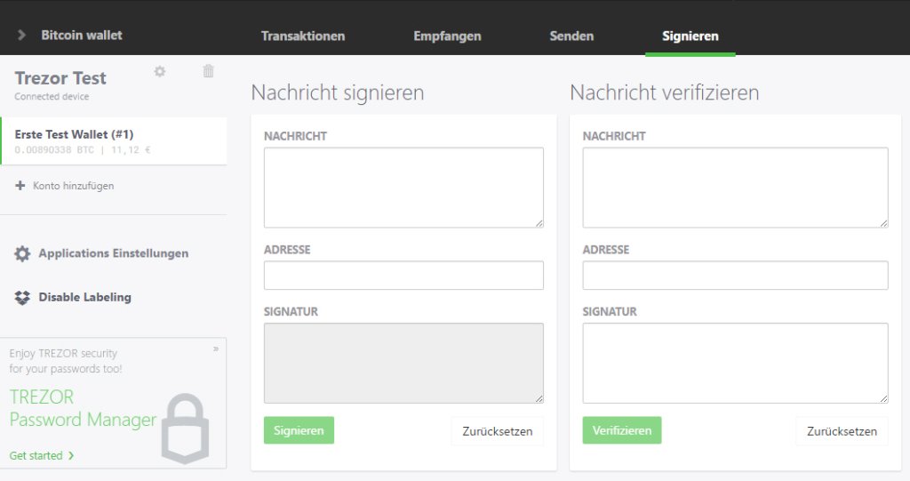Click the padlock shield Password Manager icon
The image size is (910, 481).
185,429
